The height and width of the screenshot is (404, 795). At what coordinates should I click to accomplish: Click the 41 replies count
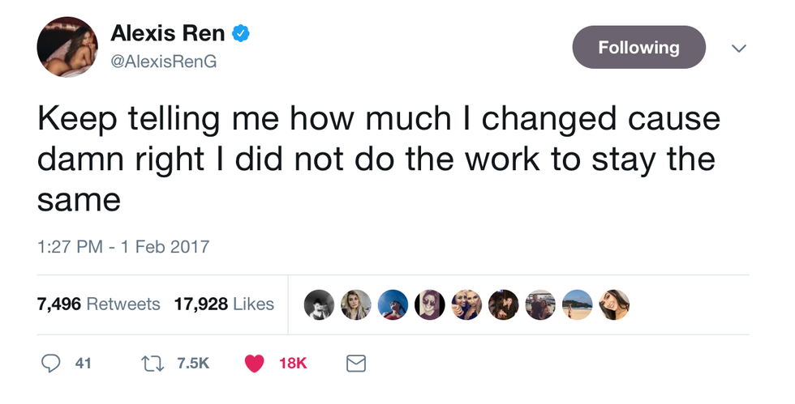point(83,364)
